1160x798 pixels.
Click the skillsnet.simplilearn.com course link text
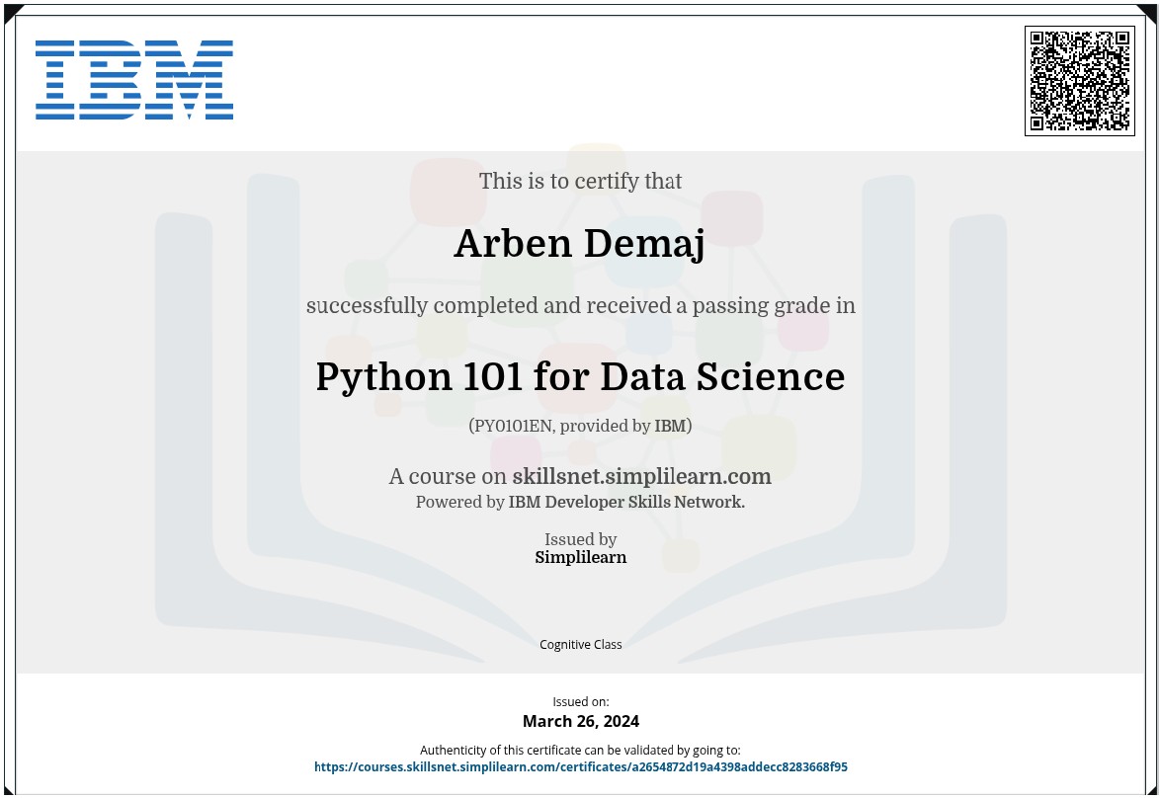tap(641, 476)
